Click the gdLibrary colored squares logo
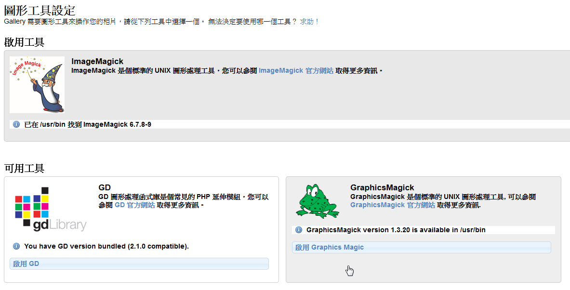 coord(51,210)
